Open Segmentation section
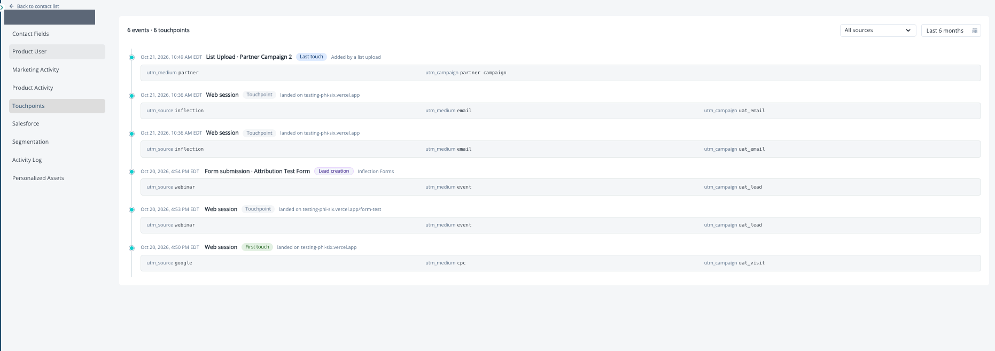995x351 pixels. coord(57,142)
